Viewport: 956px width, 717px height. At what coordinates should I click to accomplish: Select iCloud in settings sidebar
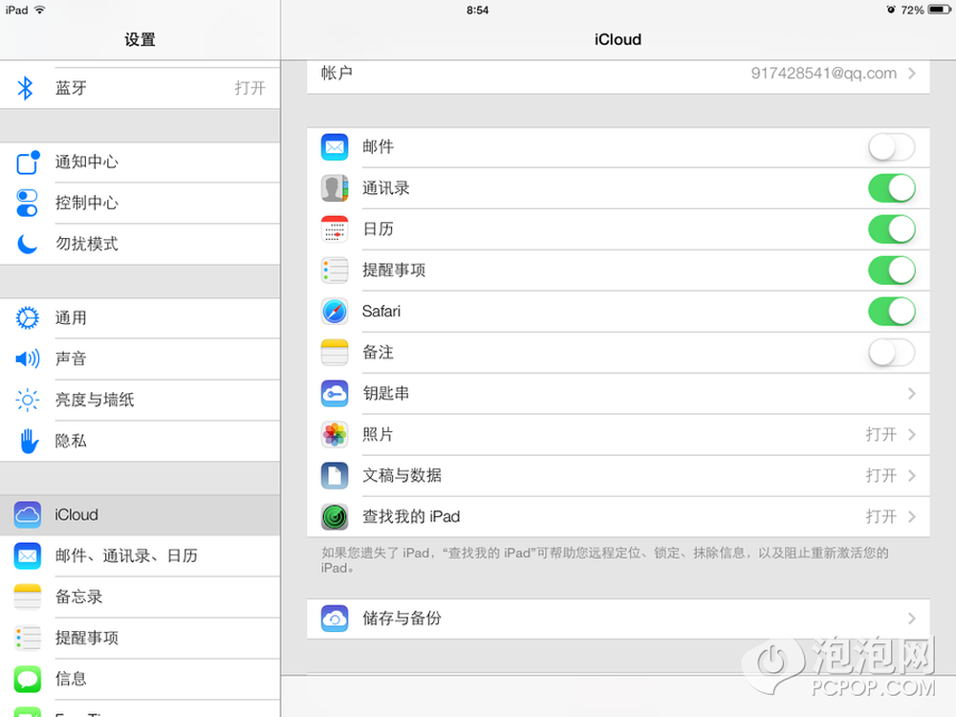(x=141, y=514)
